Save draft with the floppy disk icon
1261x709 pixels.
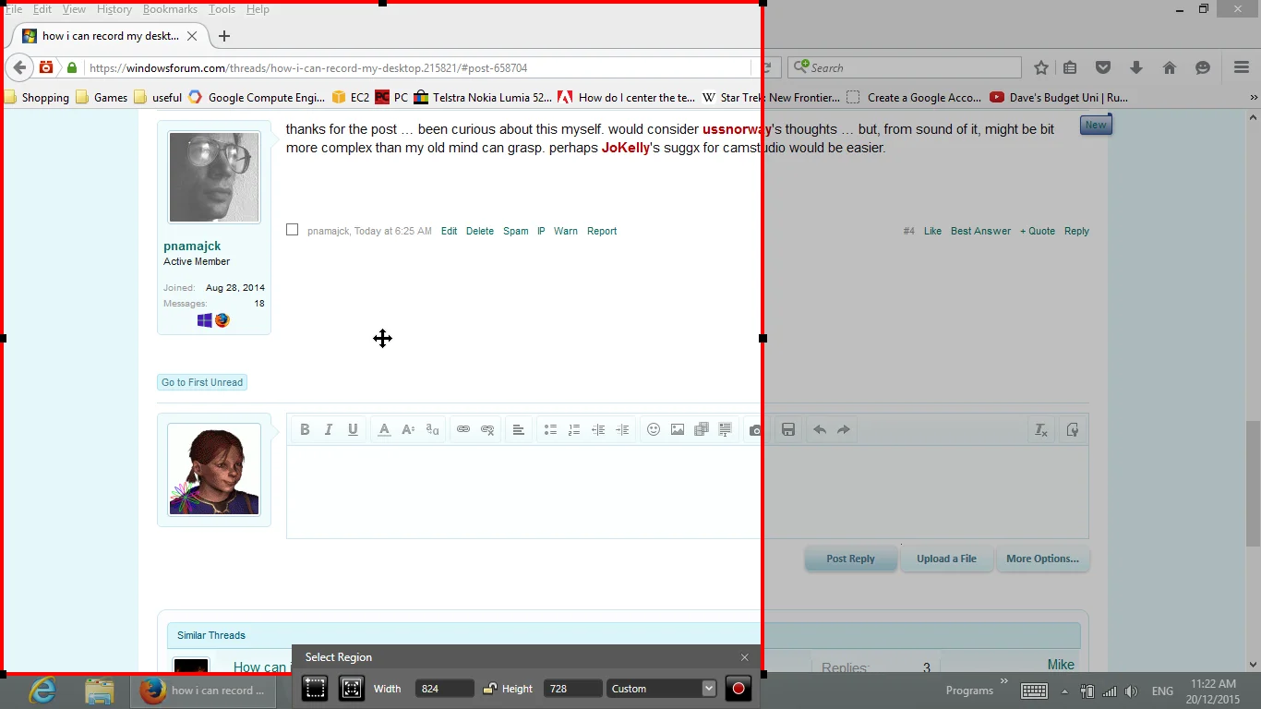(788, 429)
